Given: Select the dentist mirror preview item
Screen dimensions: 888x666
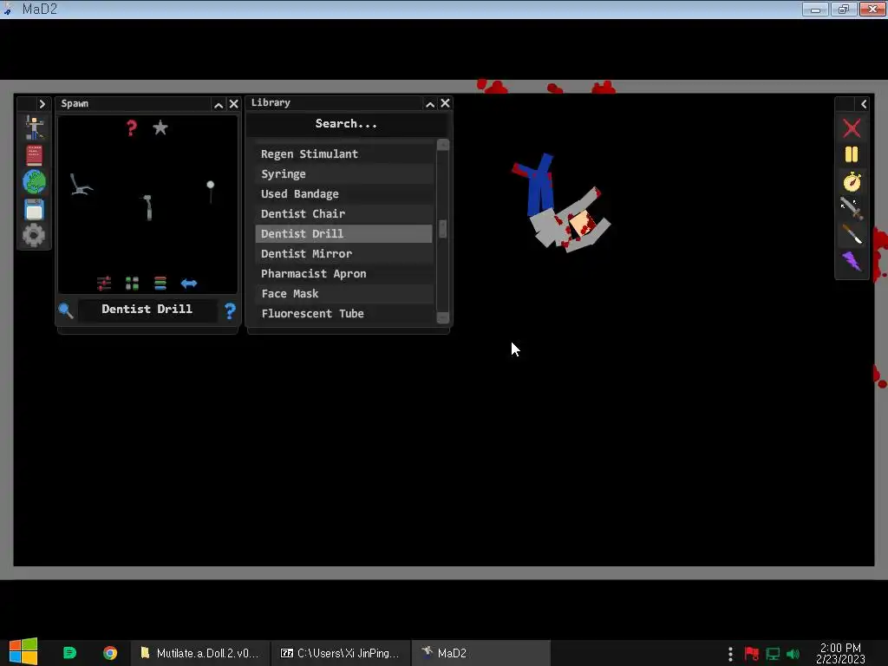Looking at the screenshot, I should [x=211, y=192].
